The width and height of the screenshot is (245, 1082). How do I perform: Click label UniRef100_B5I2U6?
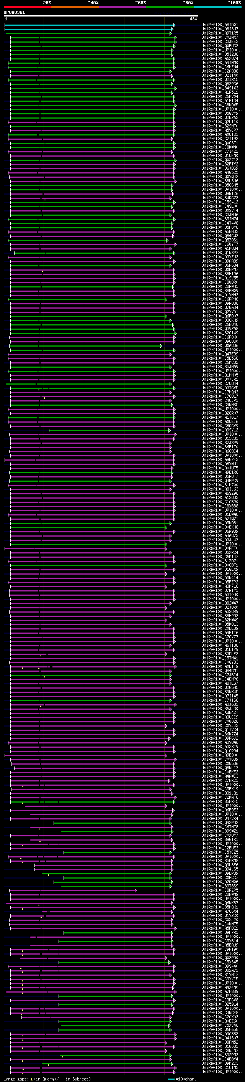point(220,54)
